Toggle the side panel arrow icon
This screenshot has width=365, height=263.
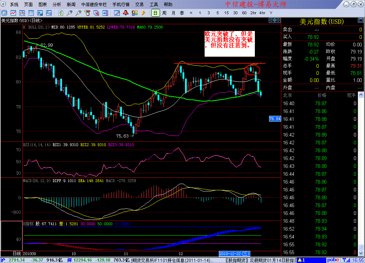(x=105, y=13)
